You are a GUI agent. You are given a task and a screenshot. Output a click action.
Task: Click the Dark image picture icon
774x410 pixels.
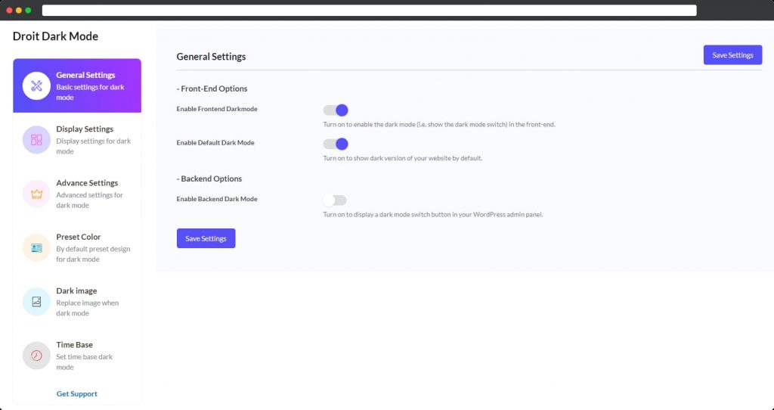(36, 301)
